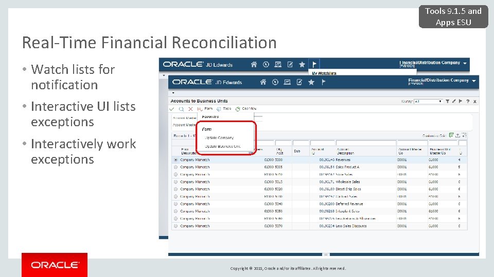Click the flag icon in form title bar
This screenshot has height=277, width=494.
(461, 101)
